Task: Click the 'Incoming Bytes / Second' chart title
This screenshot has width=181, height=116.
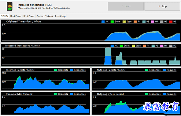Action: [19, 94]
